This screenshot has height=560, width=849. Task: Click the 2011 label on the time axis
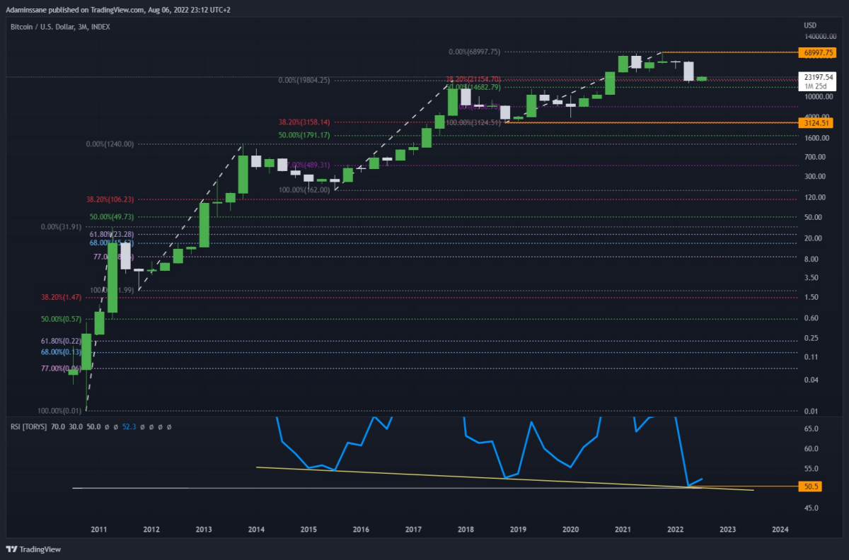(98, 529)
